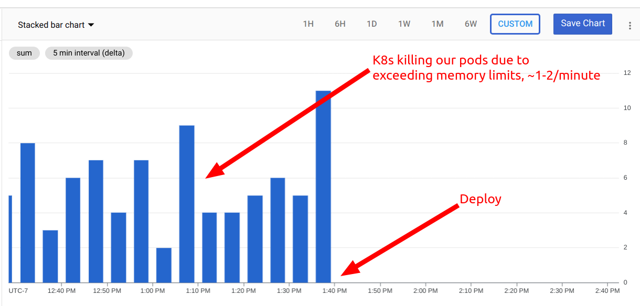Click the K8s pod kill annotation text
This screenshot has width=640, height=306.
pos(486,67)
